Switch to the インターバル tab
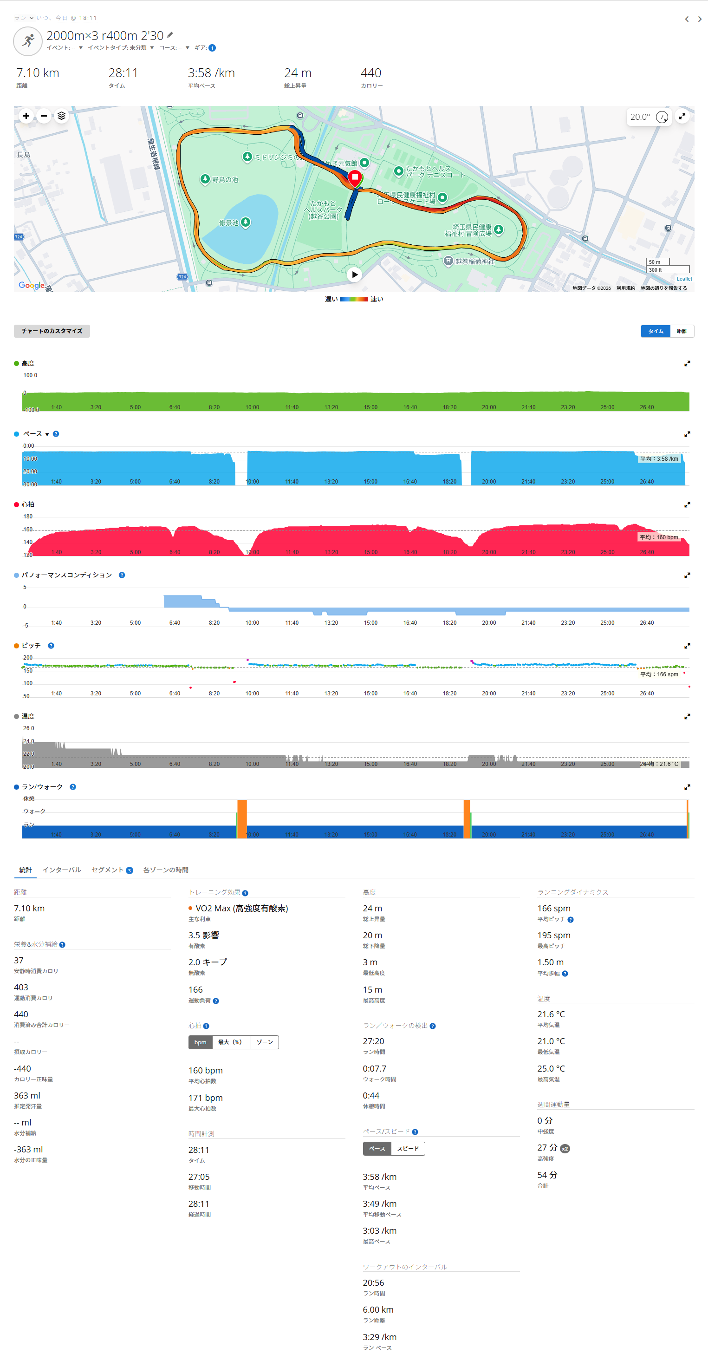 [61, 870]
